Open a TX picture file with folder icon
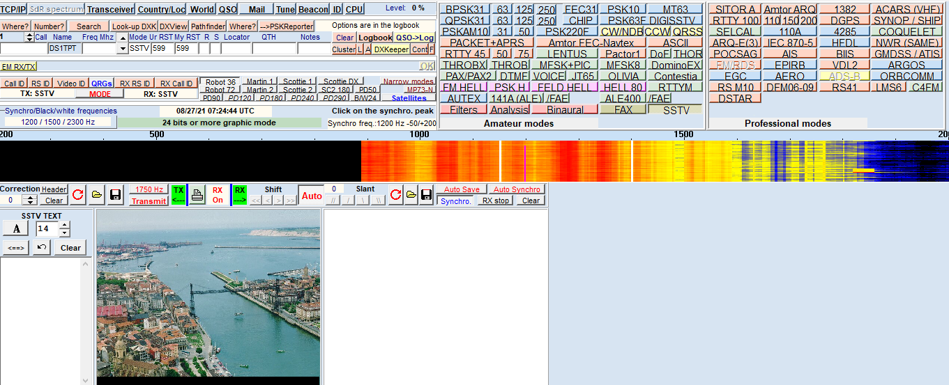 coord(97,195)
